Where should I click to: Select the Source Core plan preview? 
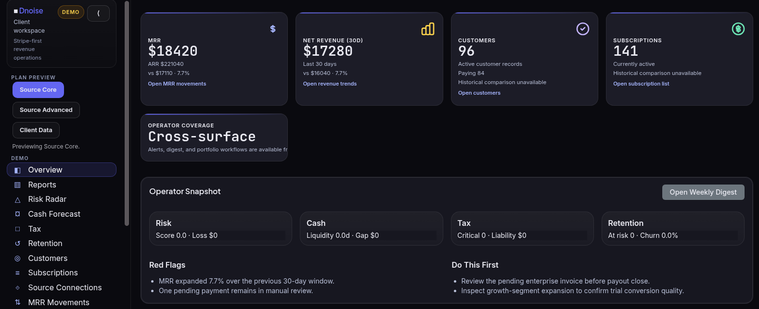38,90
